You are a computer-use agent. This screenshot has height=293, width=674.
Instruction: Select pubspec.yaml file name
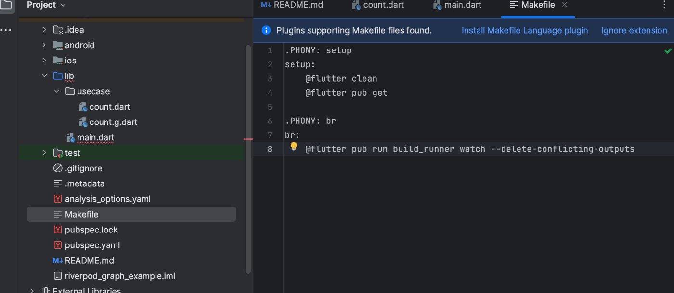[x=92, y=245]
